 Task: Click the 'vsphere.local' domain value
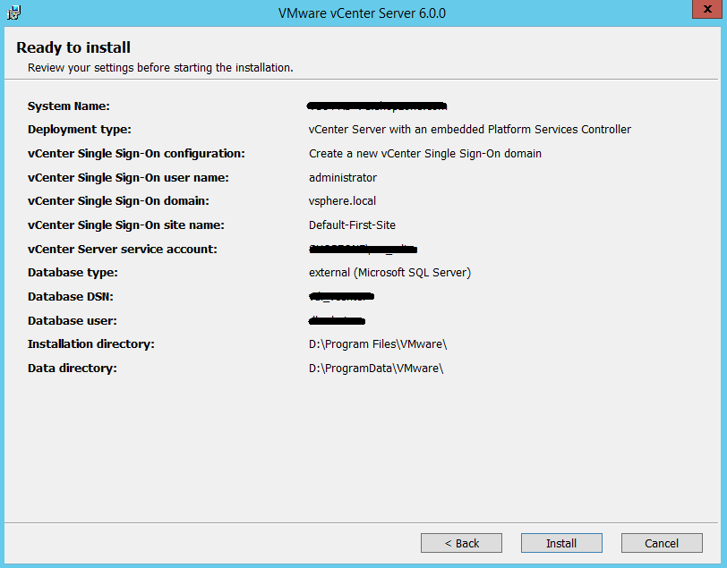[342, 201]
